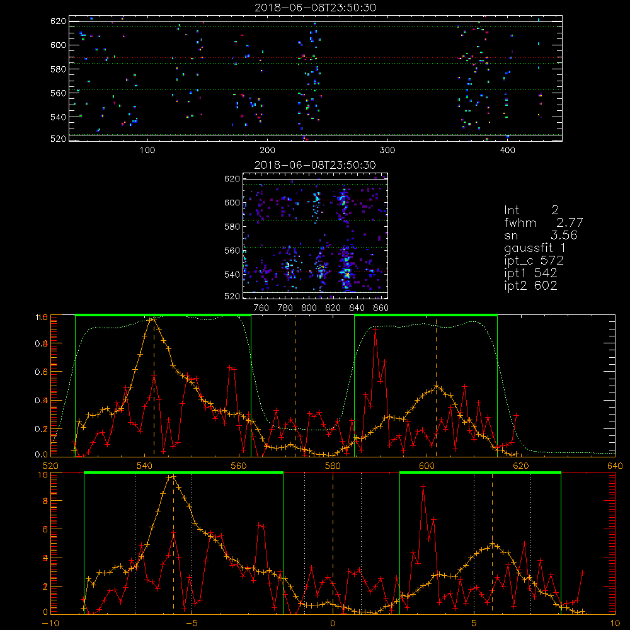Select the 'fwhm 2.77' annotation
Image resolution: width=630 pixels, height=630 pixels.
544,222
